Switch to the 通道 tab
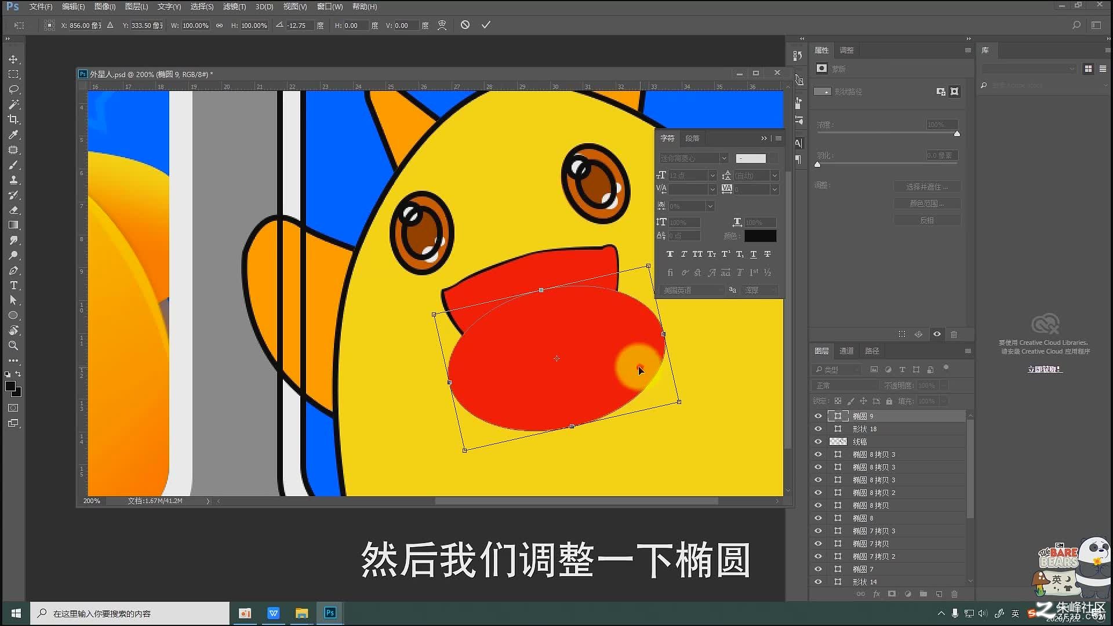 click(846, 351)
